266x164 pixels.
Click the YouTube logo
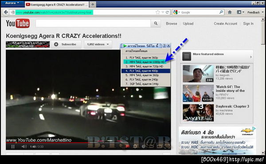point(18,23)
